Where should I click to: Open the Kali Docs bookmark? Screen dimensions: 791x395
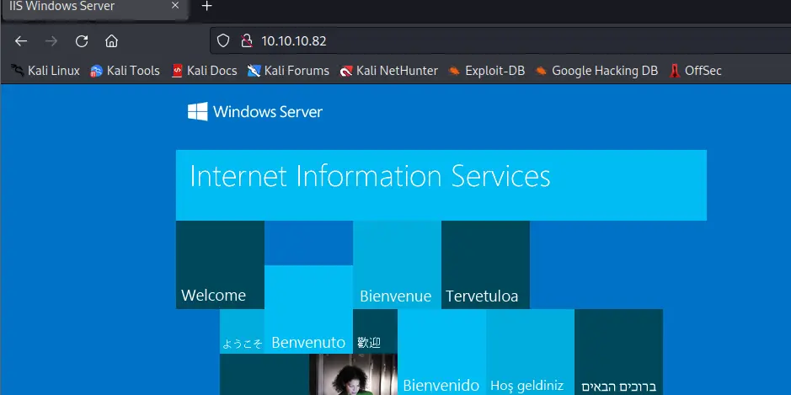tap(204, 71)
